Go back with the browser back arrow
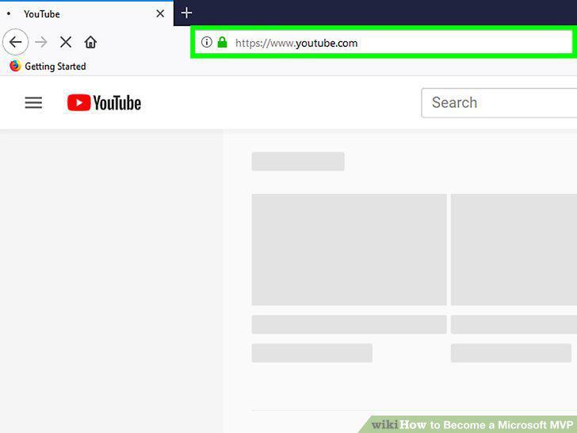This screenshot has width=577, height=433. pos(16,42)
